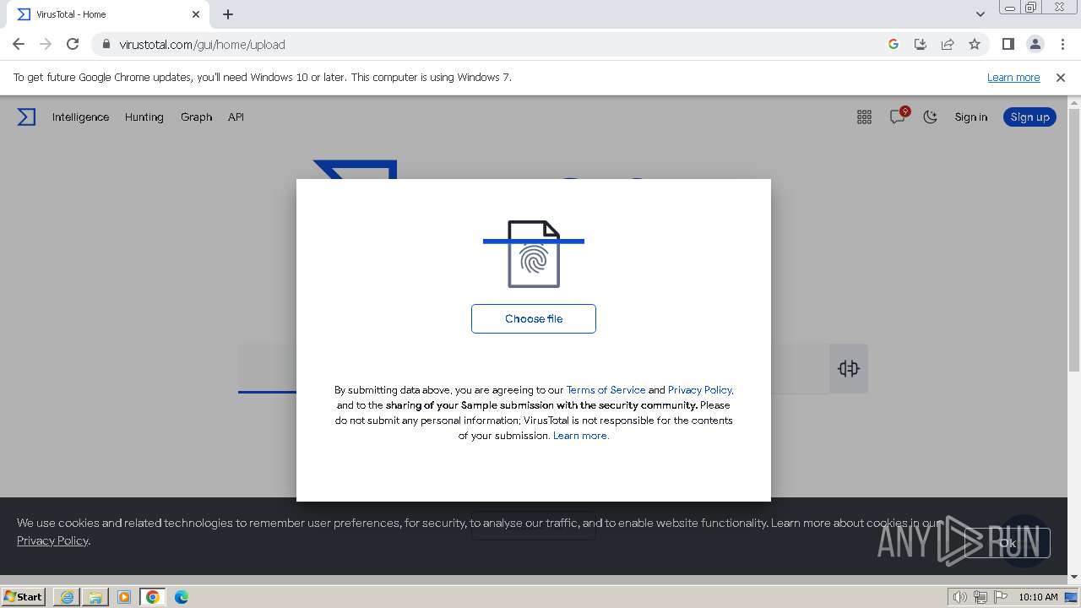Open File Explorer from the taskbar
The image size is (1081, 608).
click(95, 597)
